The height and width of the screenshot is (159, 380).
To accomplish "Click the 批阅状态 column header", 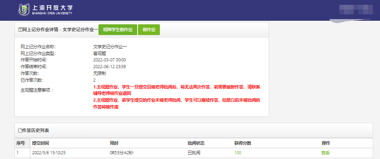I will click(x=196, y=143).
